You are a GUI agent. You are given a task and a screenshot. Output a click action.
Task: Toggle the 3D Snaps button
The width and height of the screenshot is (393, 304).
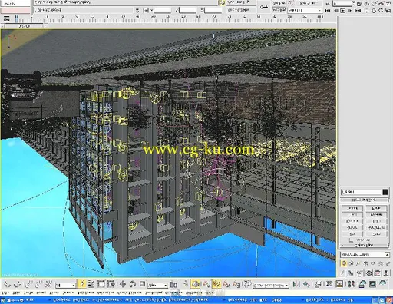click(x=206, y=284)
